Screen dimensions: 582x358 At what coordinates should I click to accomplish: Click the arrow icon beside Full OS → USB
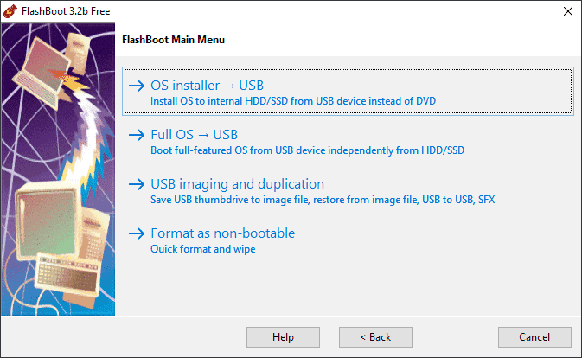click(137, 135)
